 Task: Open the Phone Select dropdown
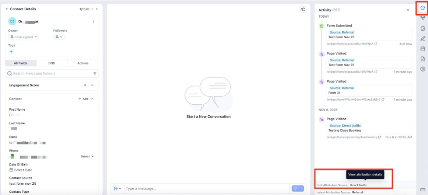click(x=87, y=157)
